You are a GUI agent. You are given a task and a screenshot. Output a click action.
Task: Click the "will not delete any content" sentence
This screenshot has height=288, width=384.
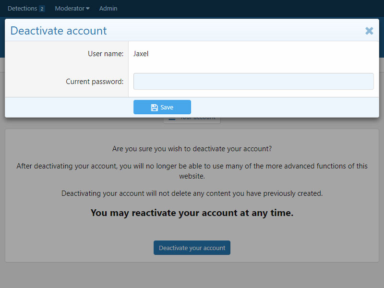pyautogui.click(x=192, y=193)
